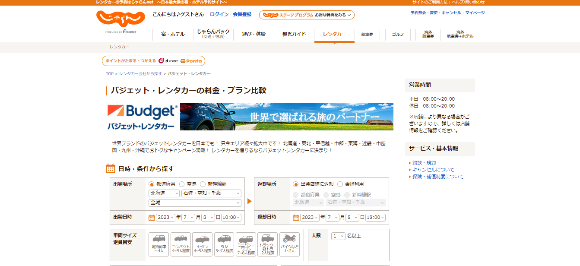
Task: Select the ミニバン・ワゴン vehicle icon
Action: point(246,244)
